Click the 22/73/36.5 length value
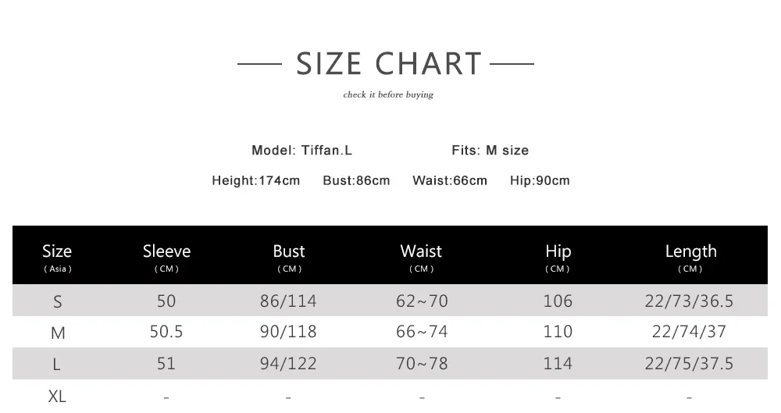Image resolution: width=781 pixels, height=413 pixels. [x=689, y=301]
